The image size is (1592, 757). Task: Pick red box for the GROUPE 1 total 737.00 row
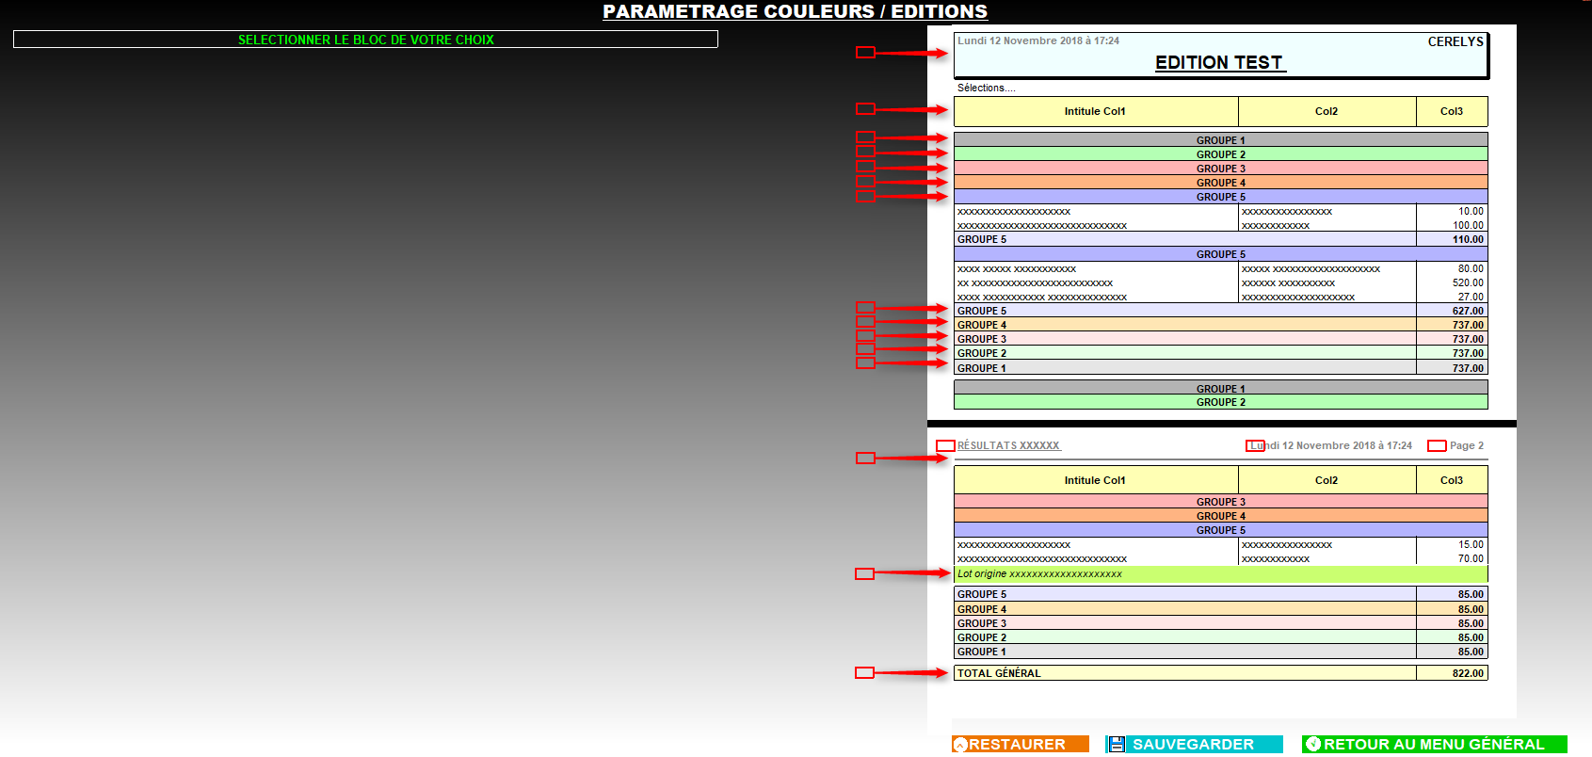click(x=865, y=363)
